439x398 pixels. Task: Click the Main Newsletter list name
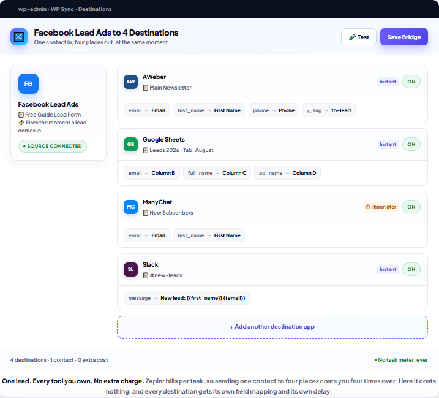[x=170, y=88]
